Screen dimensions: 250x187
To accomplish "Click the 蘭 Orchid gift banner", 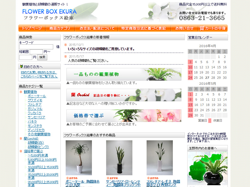I will (x=124, y=95).
